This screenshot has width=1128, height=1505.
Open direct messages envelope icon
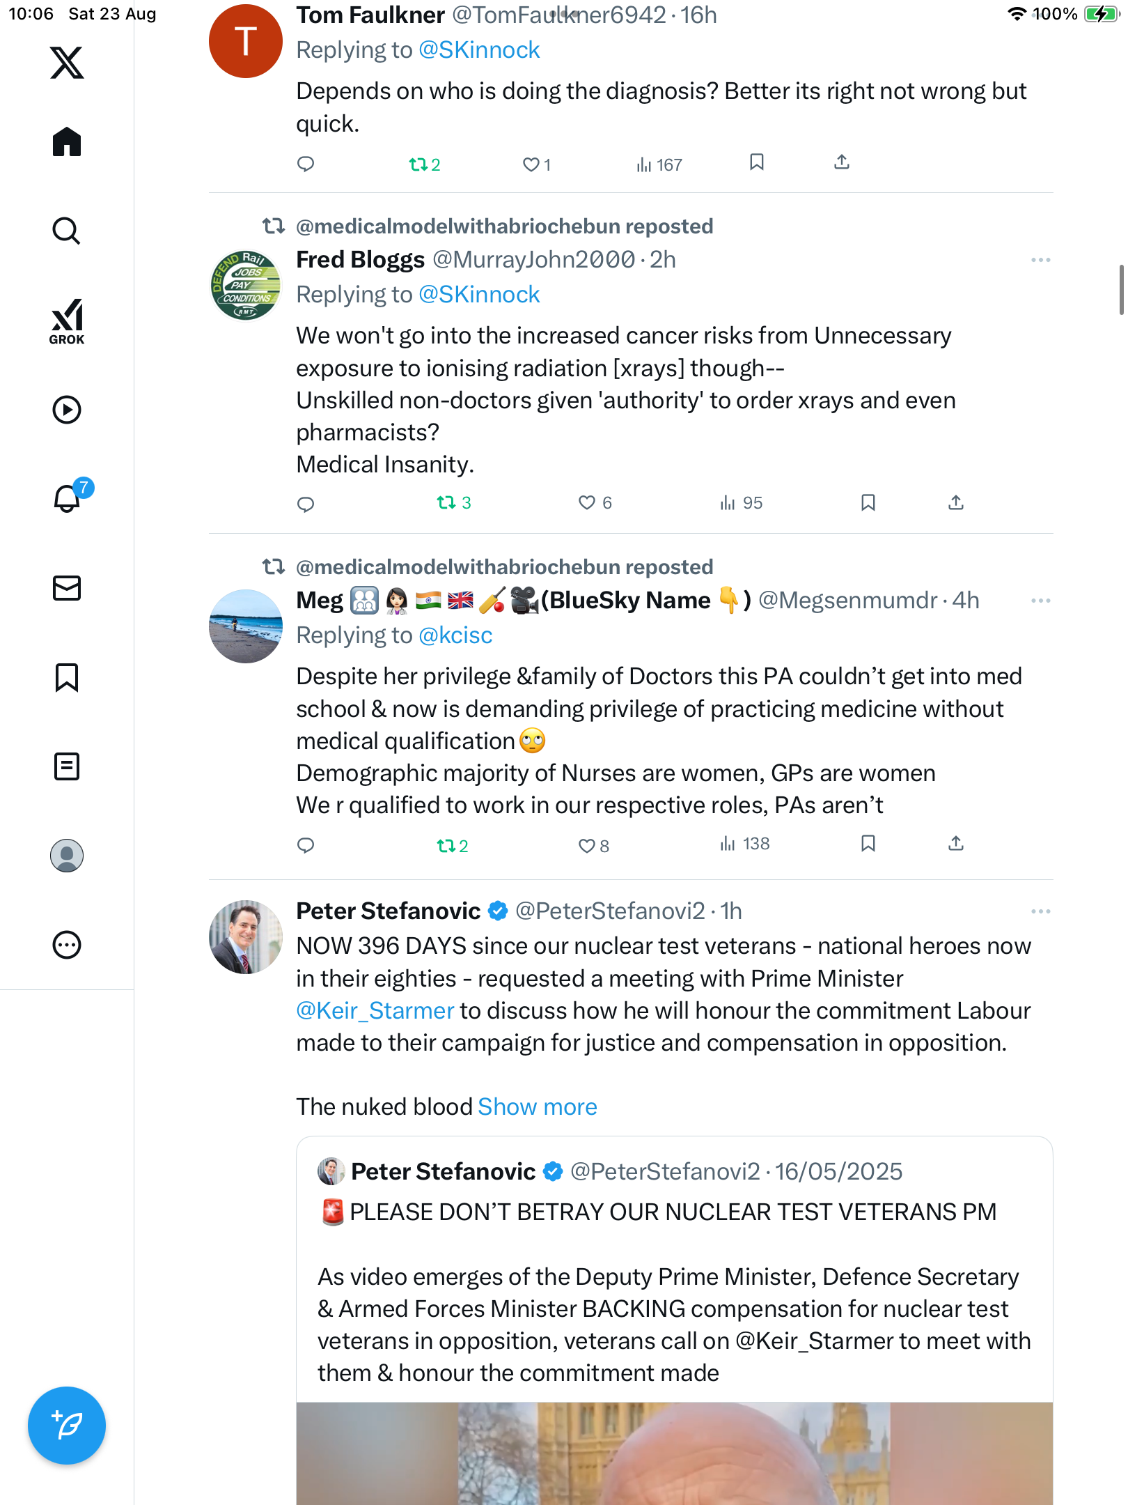pos(67,588)
